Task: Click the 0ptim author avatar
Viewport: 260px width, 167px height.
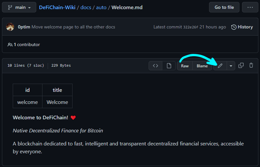Action: tap(10, 27)
